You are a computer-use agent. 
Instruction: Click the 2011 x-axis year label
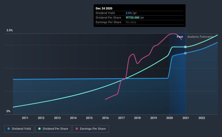[25, 118]
